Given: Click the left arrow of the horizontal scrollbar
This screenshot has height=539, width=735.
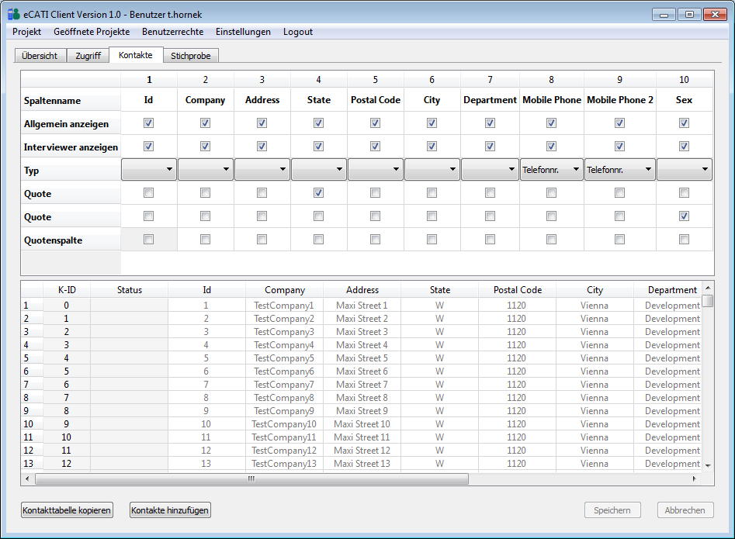Looking at the screenshot, I should click(x=27, y=479).
